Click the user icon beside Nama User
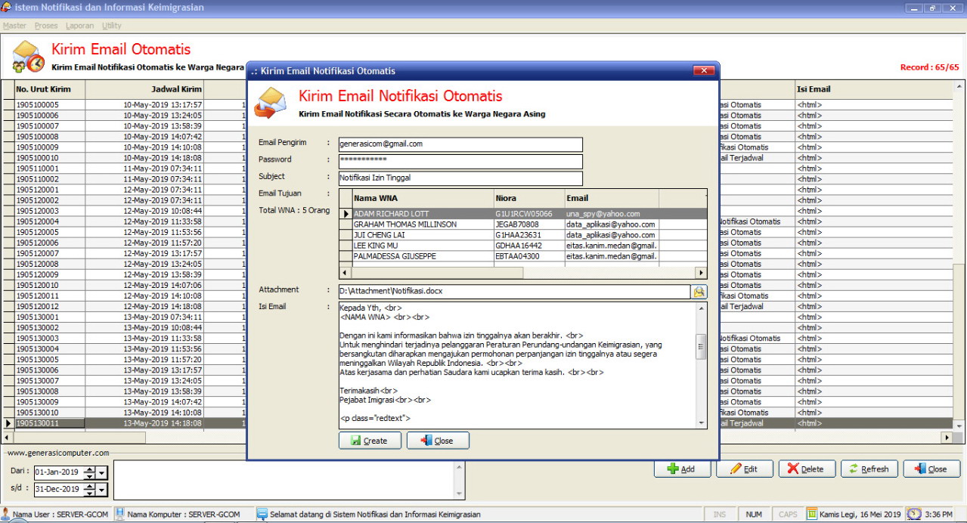The image size is (967, 523). pos(6,514)
